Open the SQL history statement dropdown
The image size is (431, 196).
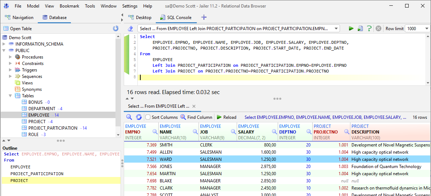click(238, 28)
